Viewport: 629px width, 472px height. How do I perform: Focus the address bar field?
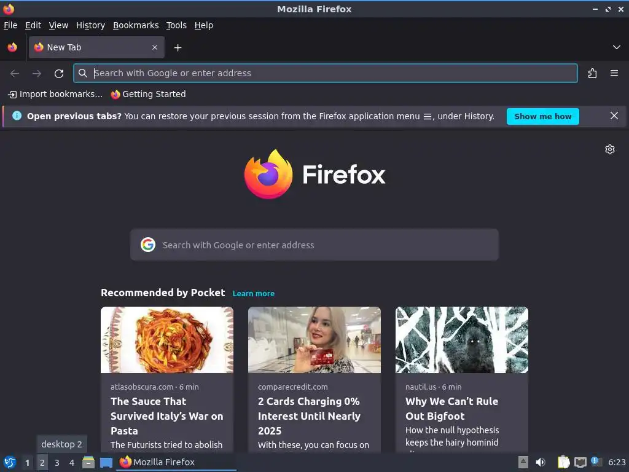point(326,73)
